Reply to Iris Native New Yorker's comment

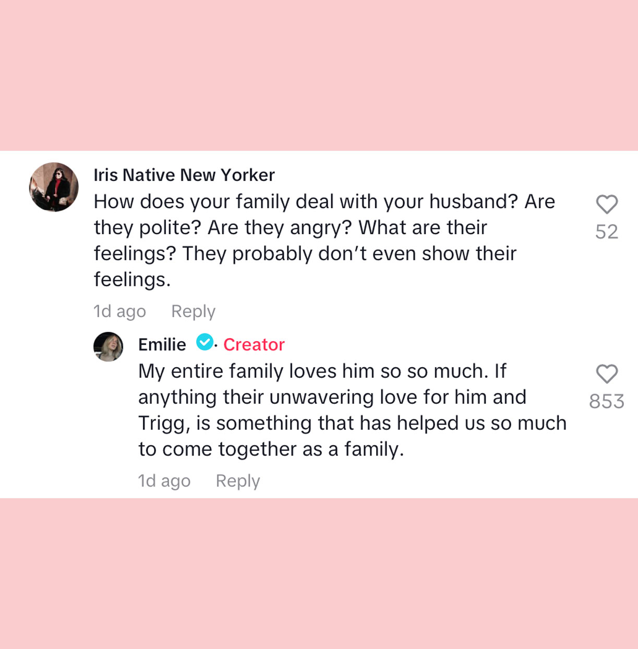(x=193, y=311)
